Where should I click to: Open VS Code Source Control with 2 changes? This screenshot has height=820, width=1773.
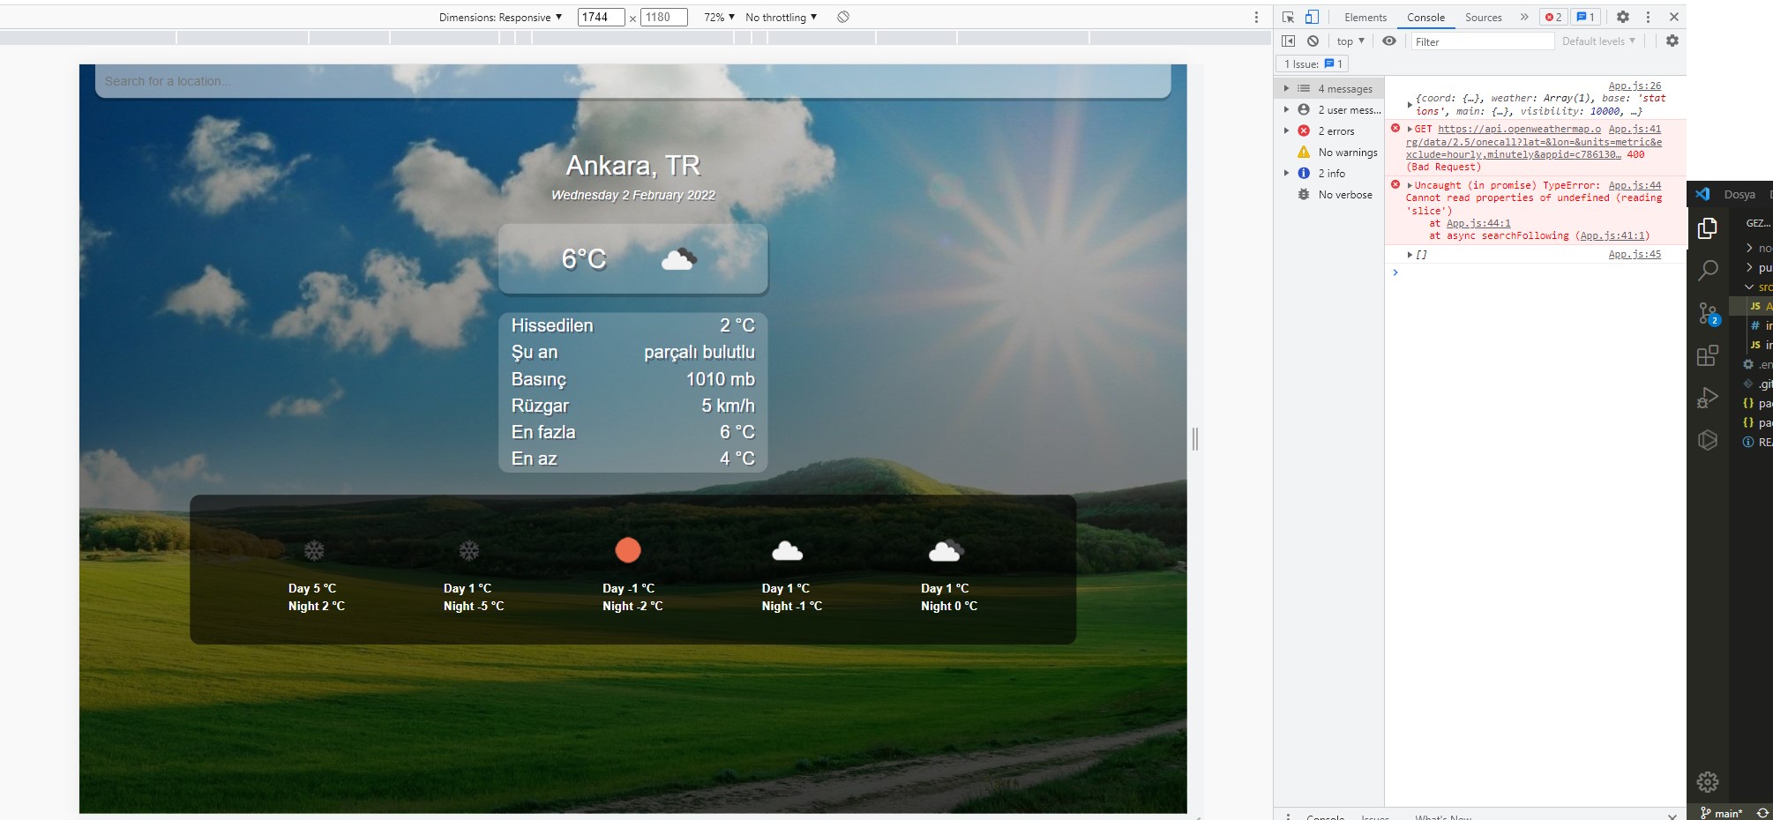tap(1708, 313)
